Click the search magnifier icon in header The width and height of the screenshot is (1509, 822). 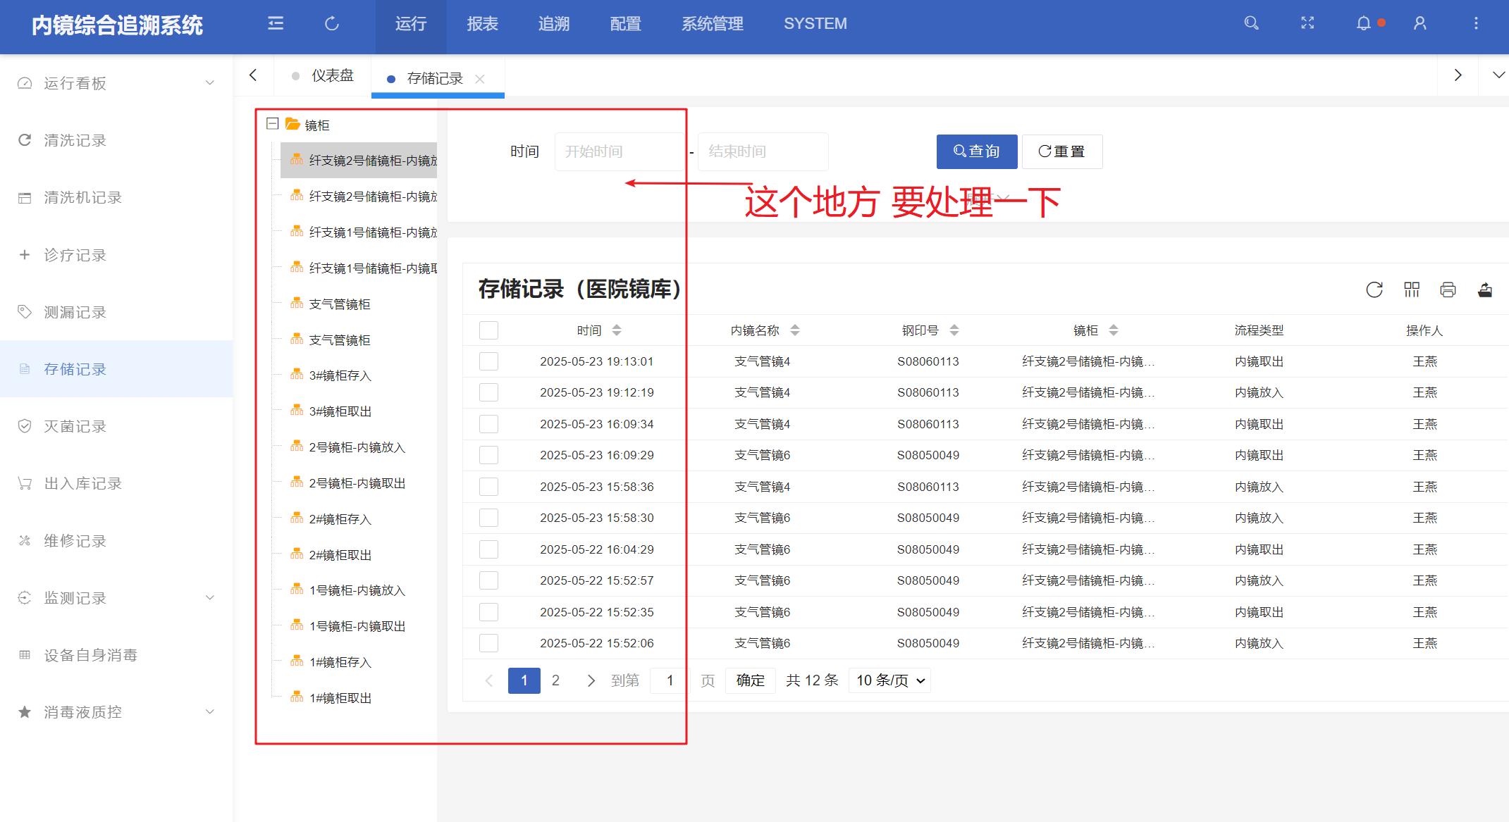[x=1251, y=23]
